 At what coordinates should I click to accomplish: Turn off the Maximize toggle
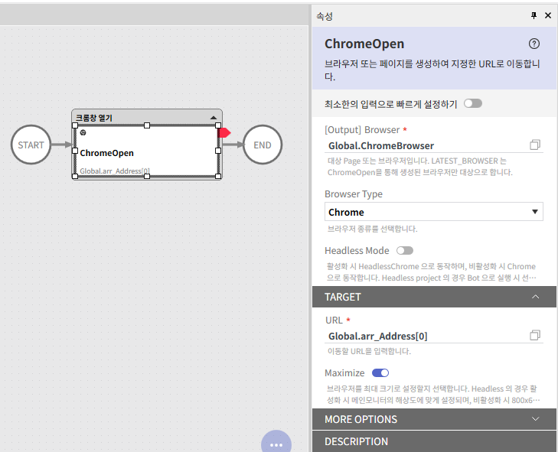click(x=380, y=373)
